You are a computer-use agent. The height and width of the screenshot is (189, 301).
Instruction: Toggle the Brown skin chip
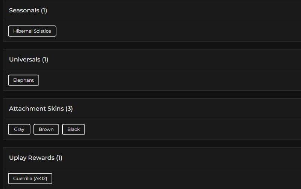pyautogui.click(x=46, y=129)
